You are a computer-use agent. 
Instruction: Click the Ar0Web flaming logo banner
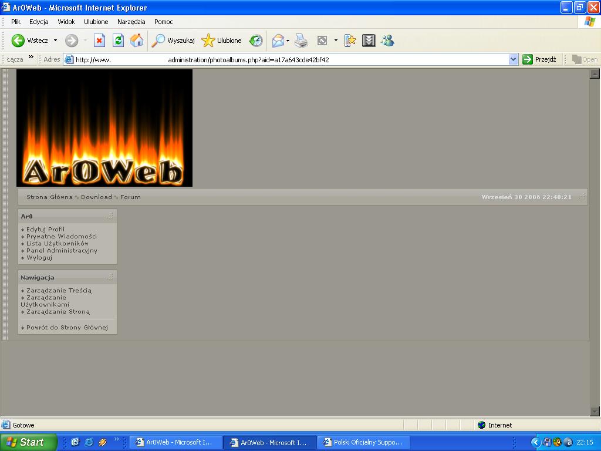[x=104, y=127]
